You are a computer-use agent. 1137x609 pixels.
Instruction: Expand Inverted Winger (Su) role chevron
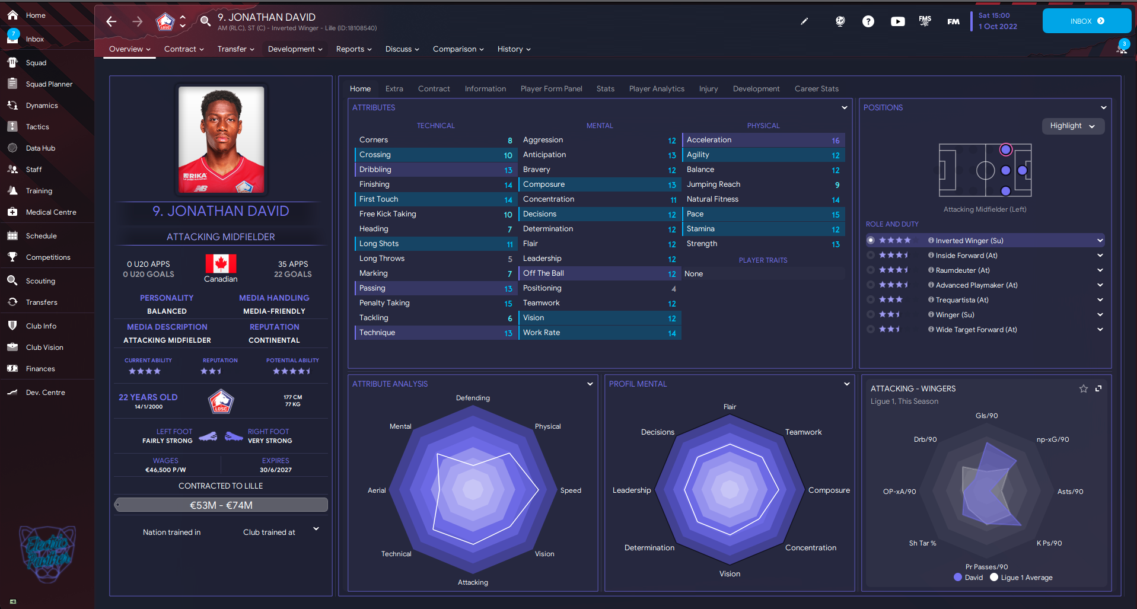1100,240
